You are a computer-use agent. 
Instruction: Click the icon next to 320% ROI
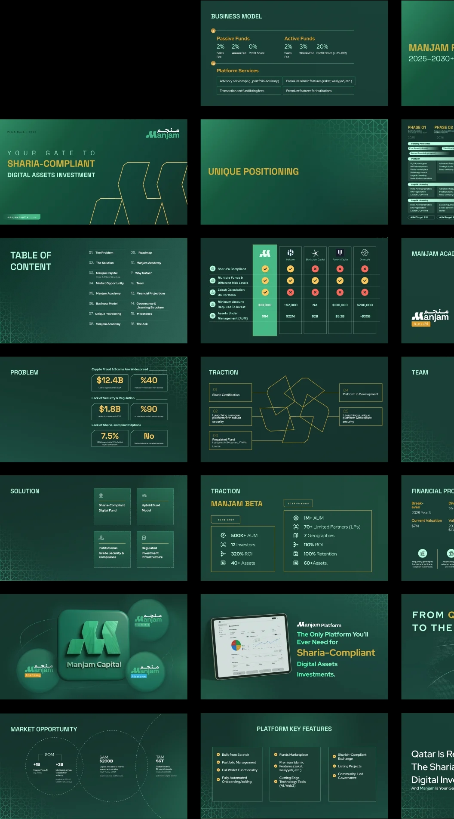pyautogui.click(x=223, y=554)
